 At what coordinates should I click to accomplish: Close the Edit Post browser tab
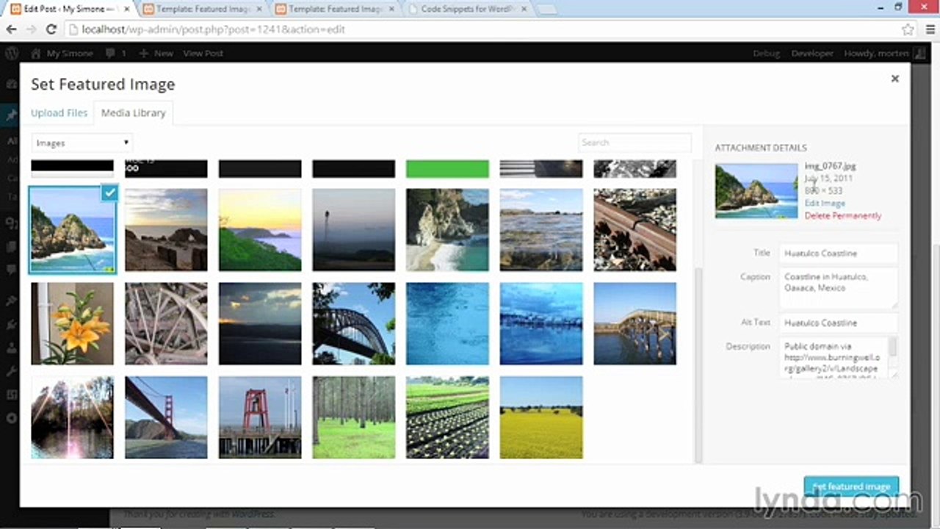[x=125, y=9]
